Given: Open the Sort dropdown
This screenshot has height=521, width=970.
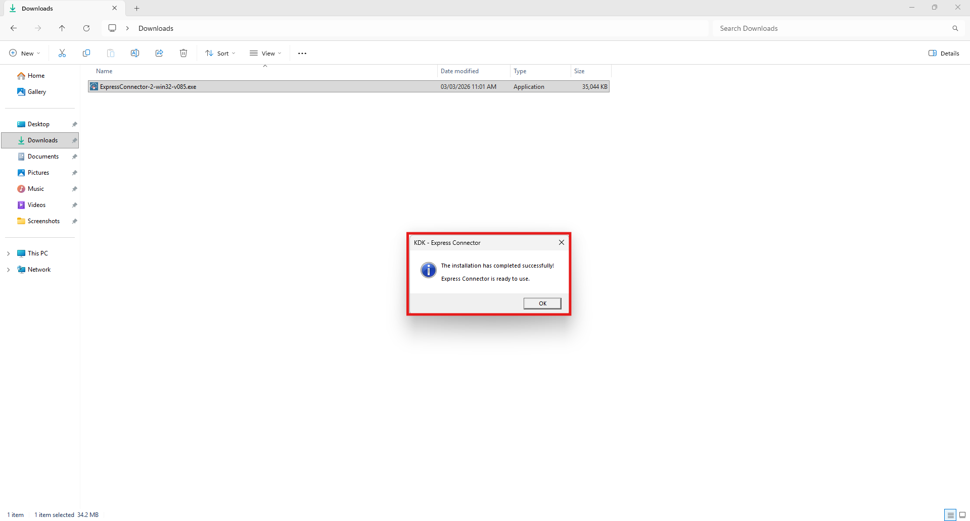Looking at the screenshot, I should point(220,54).
